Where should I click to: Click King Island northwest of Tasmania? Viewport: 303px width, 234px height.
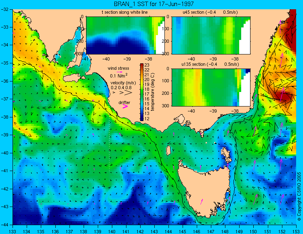(x=168, y=150)
